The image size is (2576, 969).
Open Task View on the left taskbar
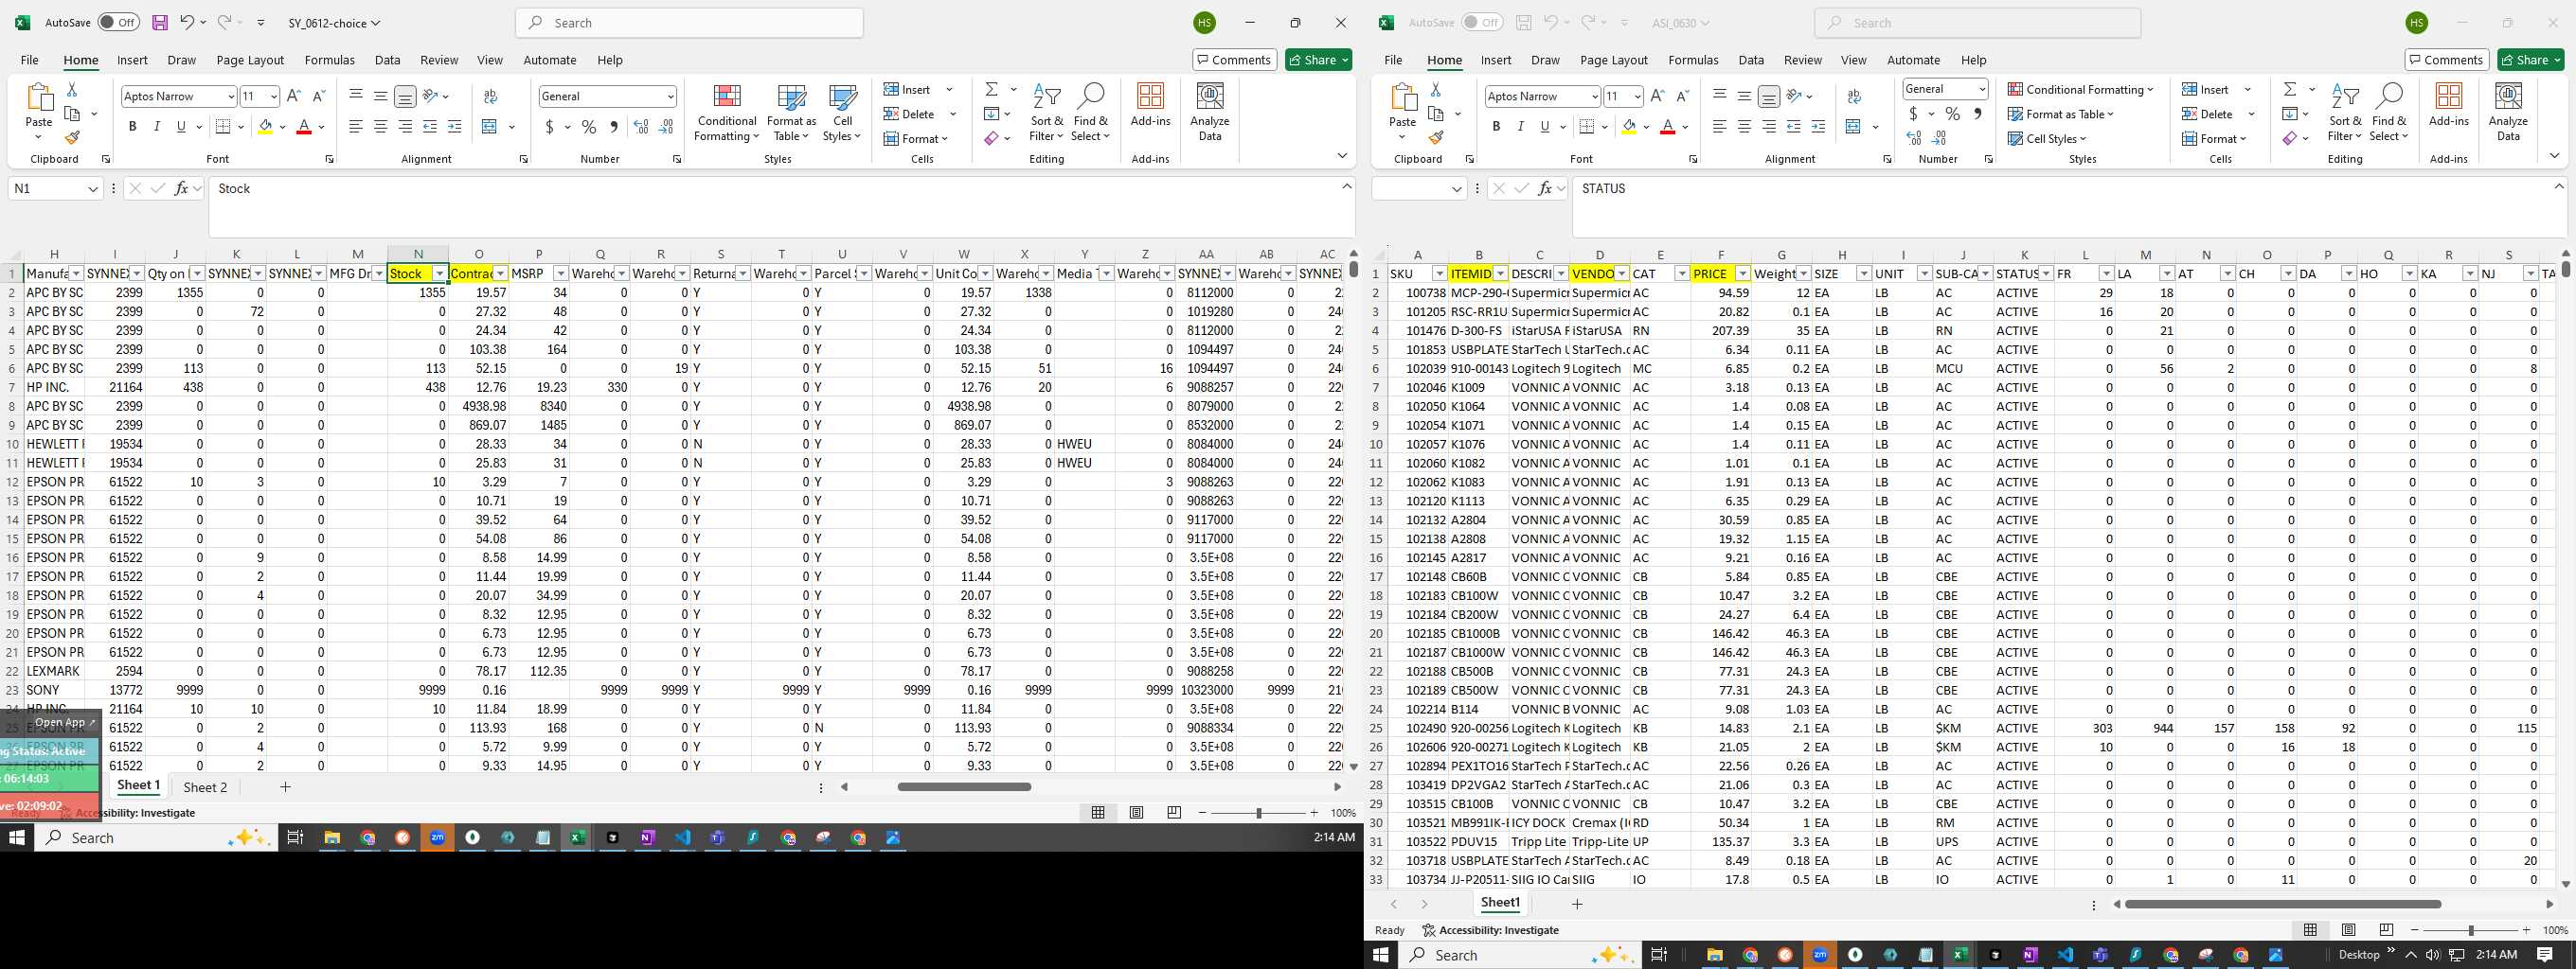pos(295,837)
